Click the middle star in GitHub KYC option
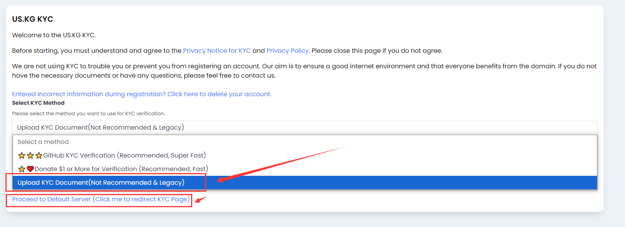This screenshot has height=227, width=625. tap(30, 156)
